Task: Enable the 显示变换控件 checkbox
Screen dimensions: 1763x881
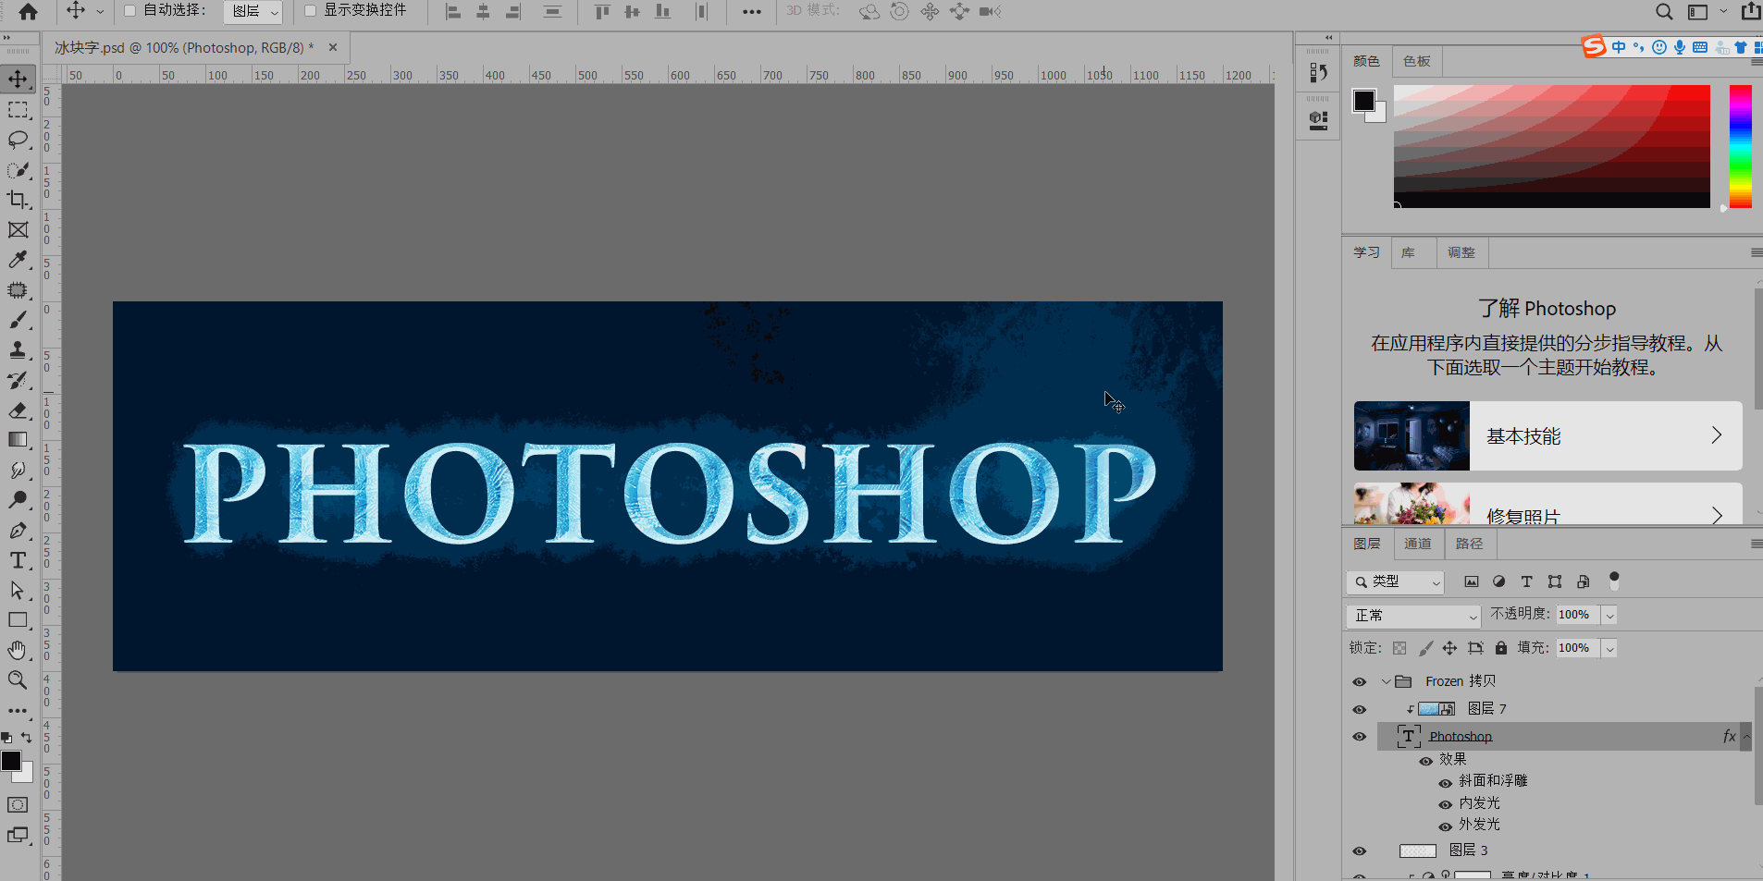Action: (x=310, y=11)
